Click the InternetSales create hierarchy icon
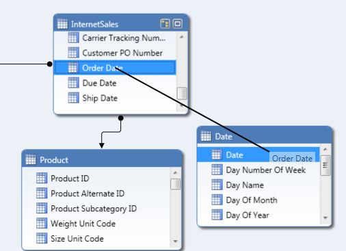The width and height of the screenshot is (346, 251). click(165, 24)
